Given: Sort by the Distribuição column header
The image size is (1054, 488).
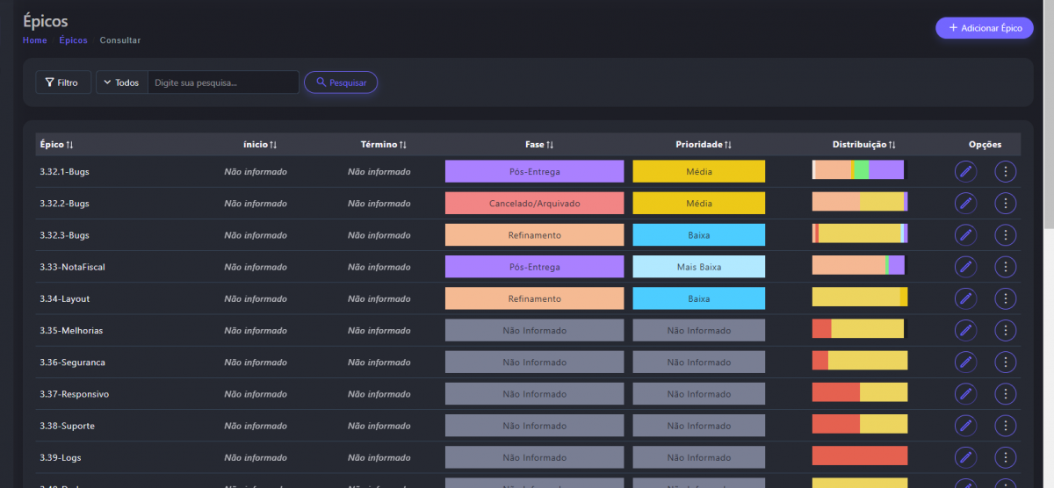Looking at the screenshot, I should 863,145.
